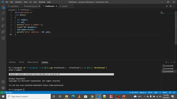Open the editor More Actions ellipsis

[174, 6]
